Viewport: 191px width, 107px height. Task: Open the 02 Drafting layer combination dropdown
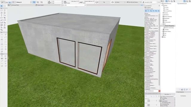168,98
